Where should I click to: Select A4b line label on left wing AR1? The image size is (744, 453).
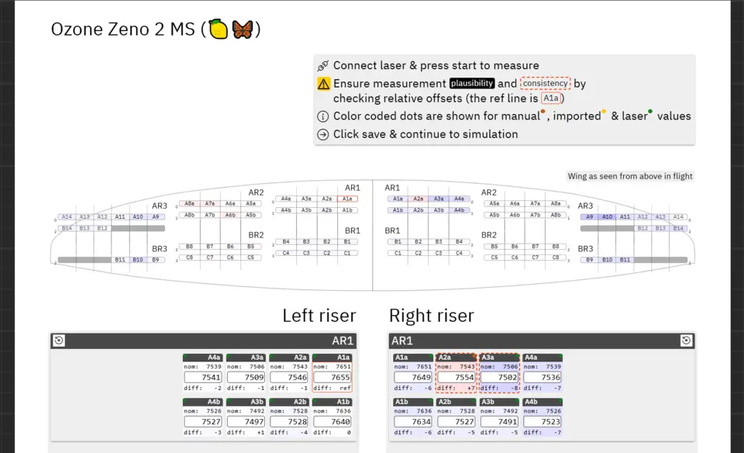point(286,210)
